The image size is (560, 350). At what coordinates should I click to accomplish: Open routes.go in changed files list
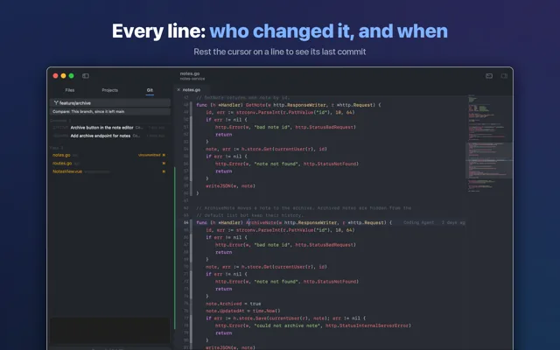pyautogui.click(x=62, y=164)
